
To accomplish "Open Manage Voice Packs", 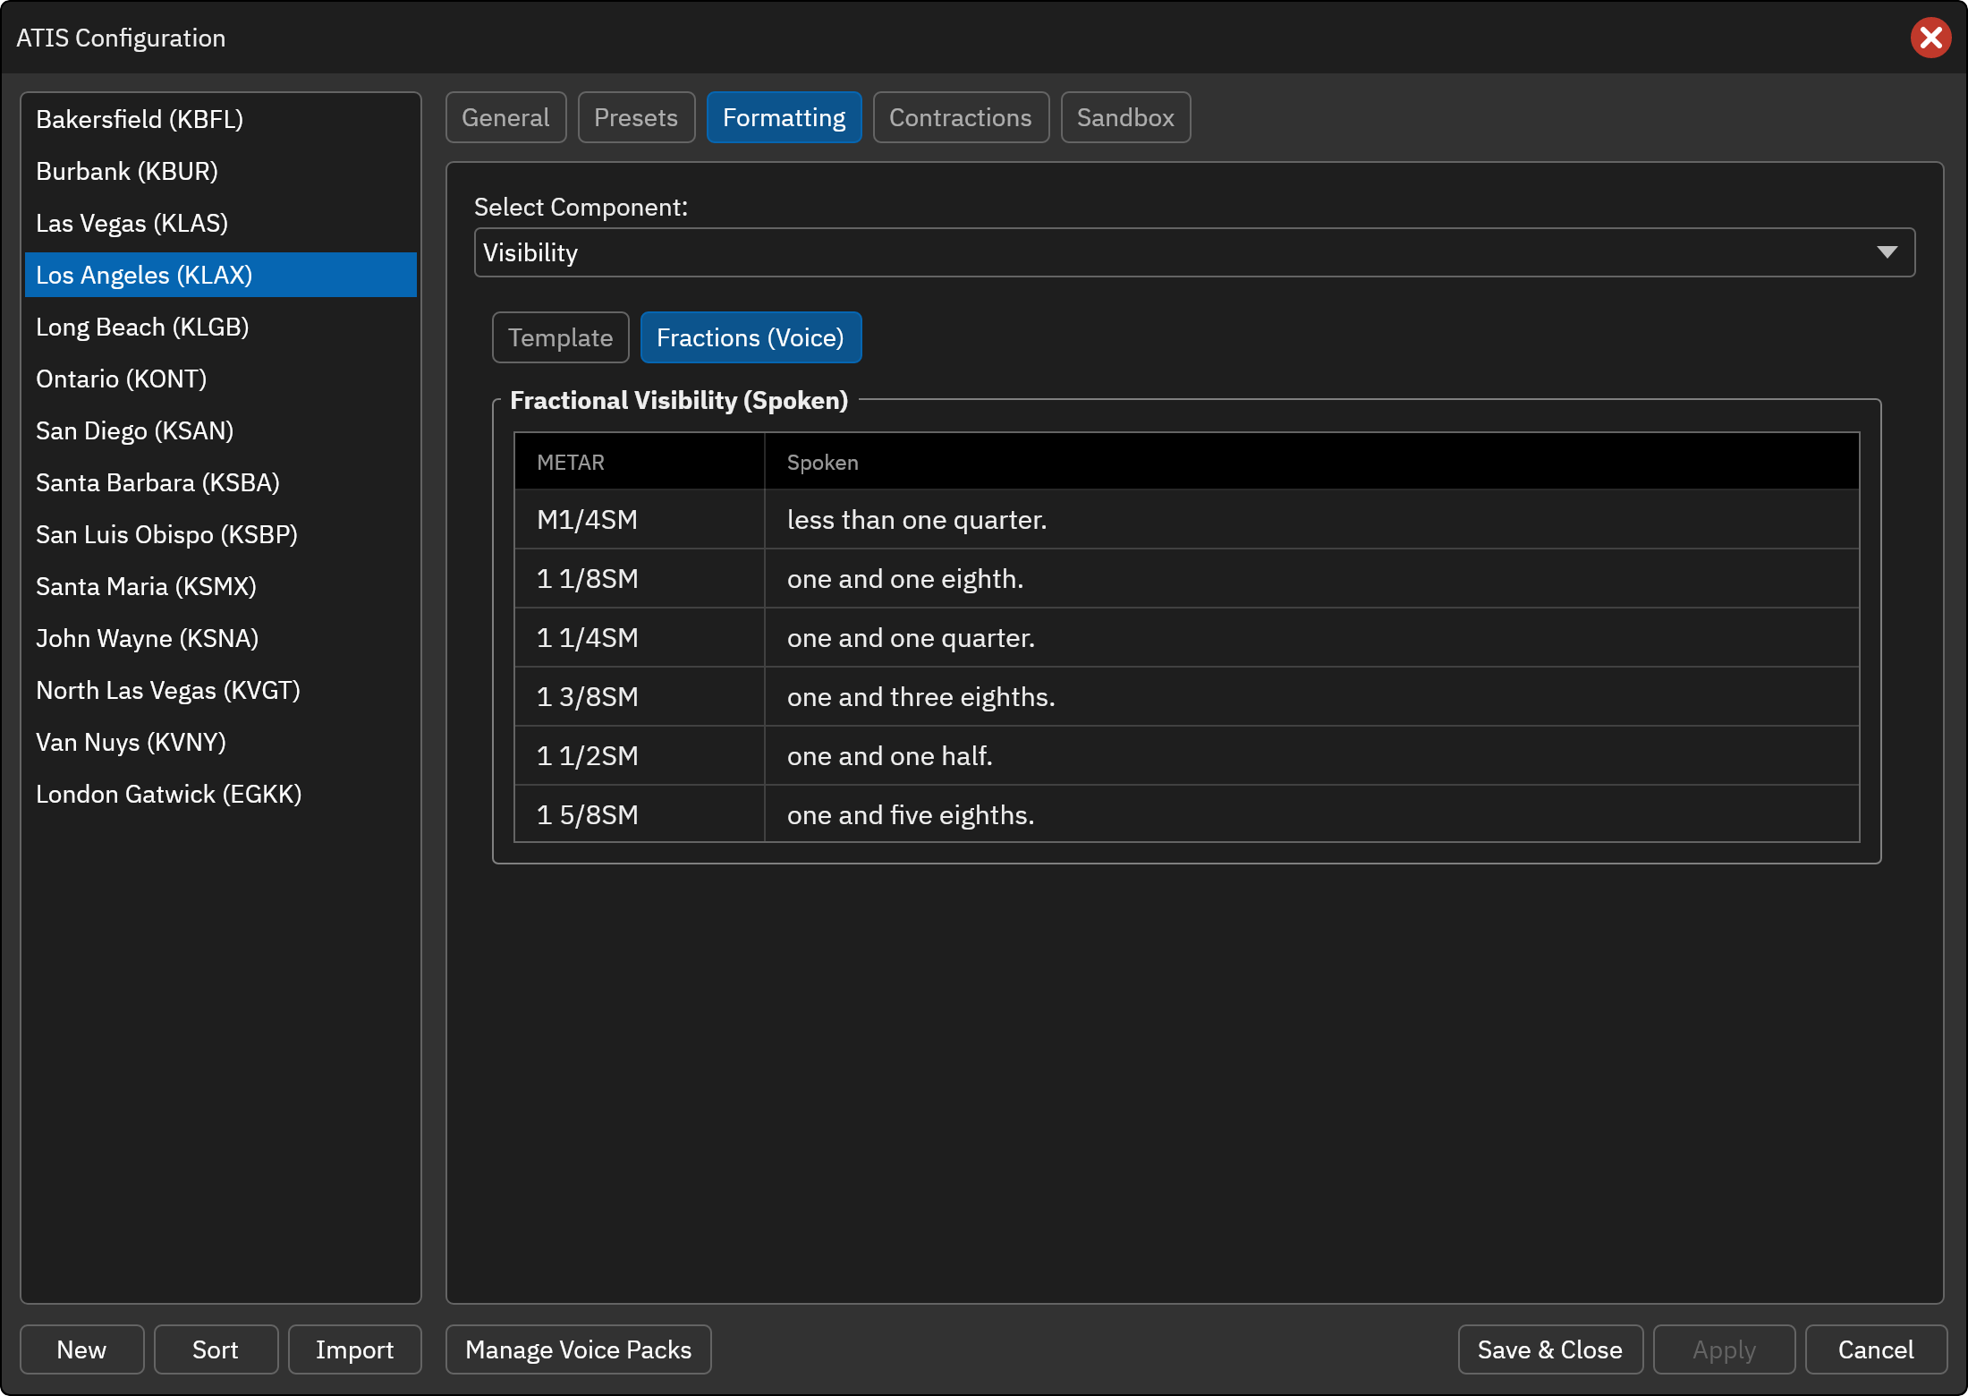I will pyautogui.click(x=578, y=1349).
